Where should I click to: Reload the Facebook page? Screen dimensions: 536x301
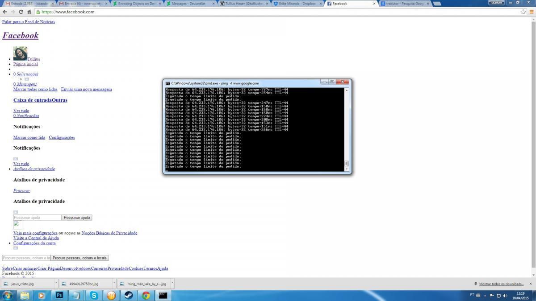[x=21, y=12]
